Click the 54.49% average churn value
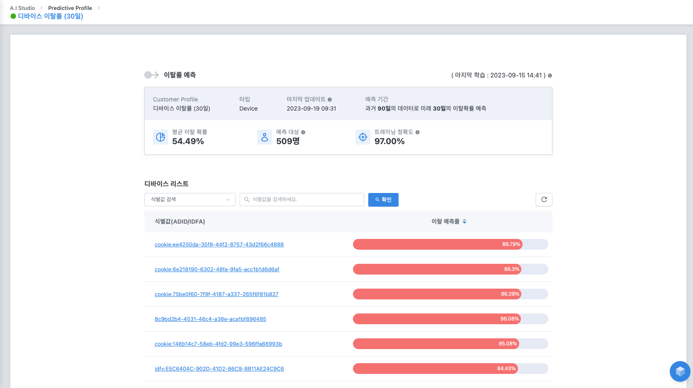This screenshot has height=388, width=693. (x=188, y=141)
